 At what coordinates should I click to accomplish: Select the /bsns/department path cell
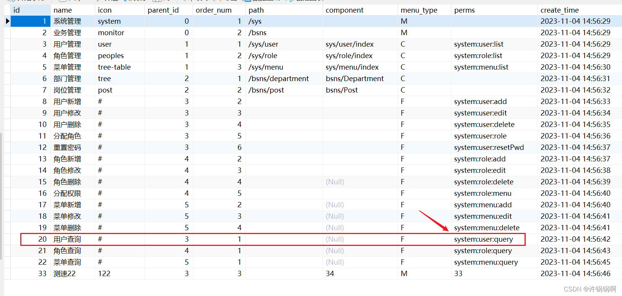pyautogui.click(x=284, y=79)
